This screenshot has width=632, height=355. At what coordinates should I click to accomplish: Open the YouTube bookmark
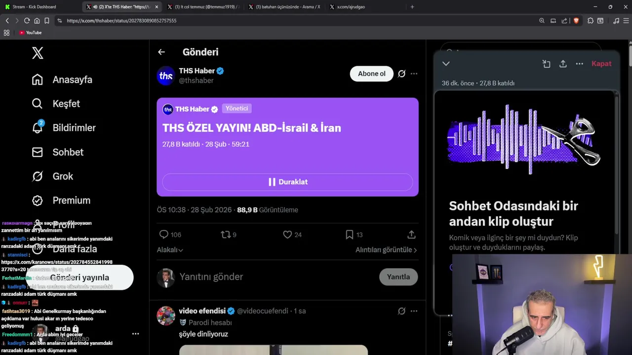click(30, 33)
